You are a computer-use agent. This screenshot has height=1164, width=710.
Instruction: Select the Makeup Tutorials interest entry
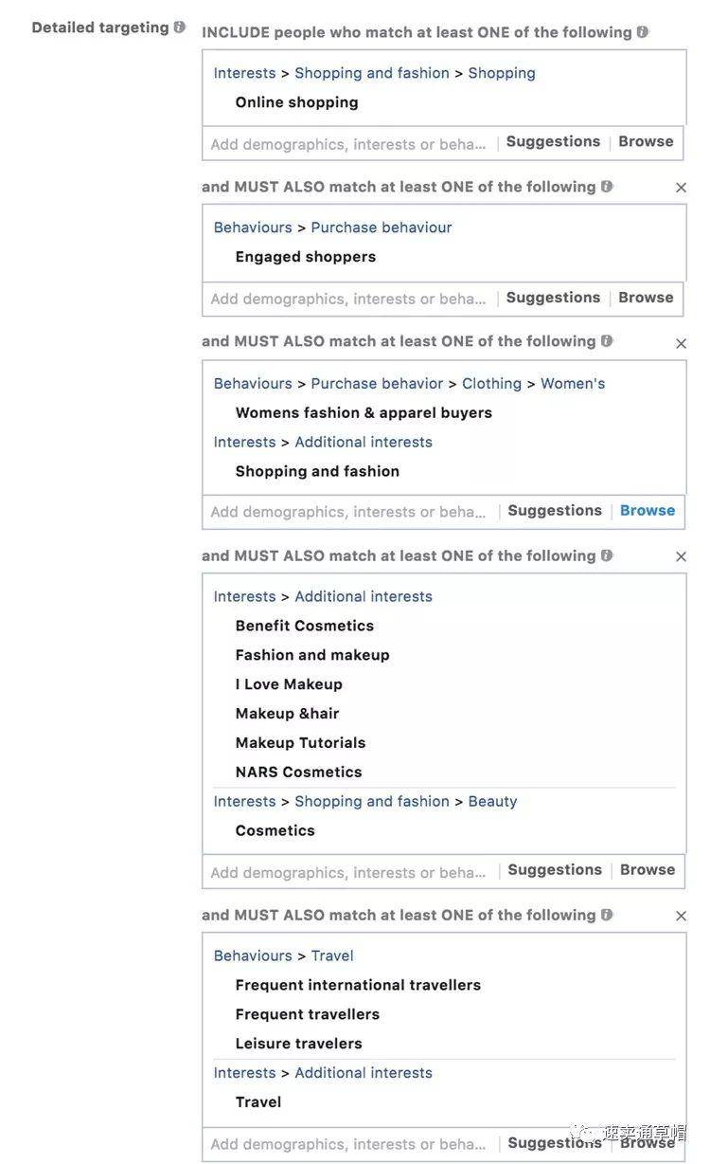(x=300, y=742)
